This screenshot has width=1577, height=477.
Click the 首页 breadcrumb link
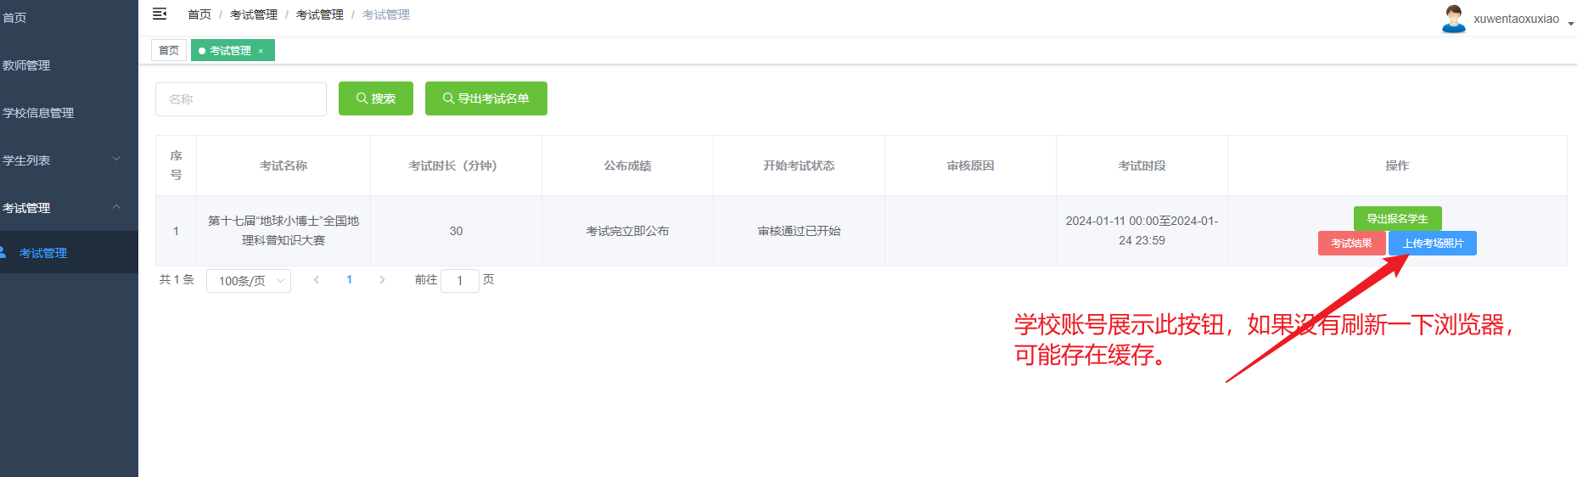[199, 14]
